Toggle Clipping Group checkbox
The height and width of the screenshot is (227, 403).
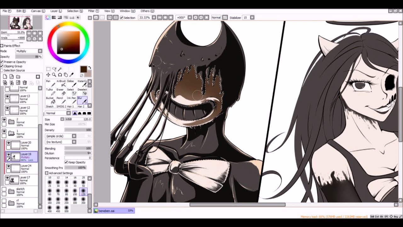(2, 66)
